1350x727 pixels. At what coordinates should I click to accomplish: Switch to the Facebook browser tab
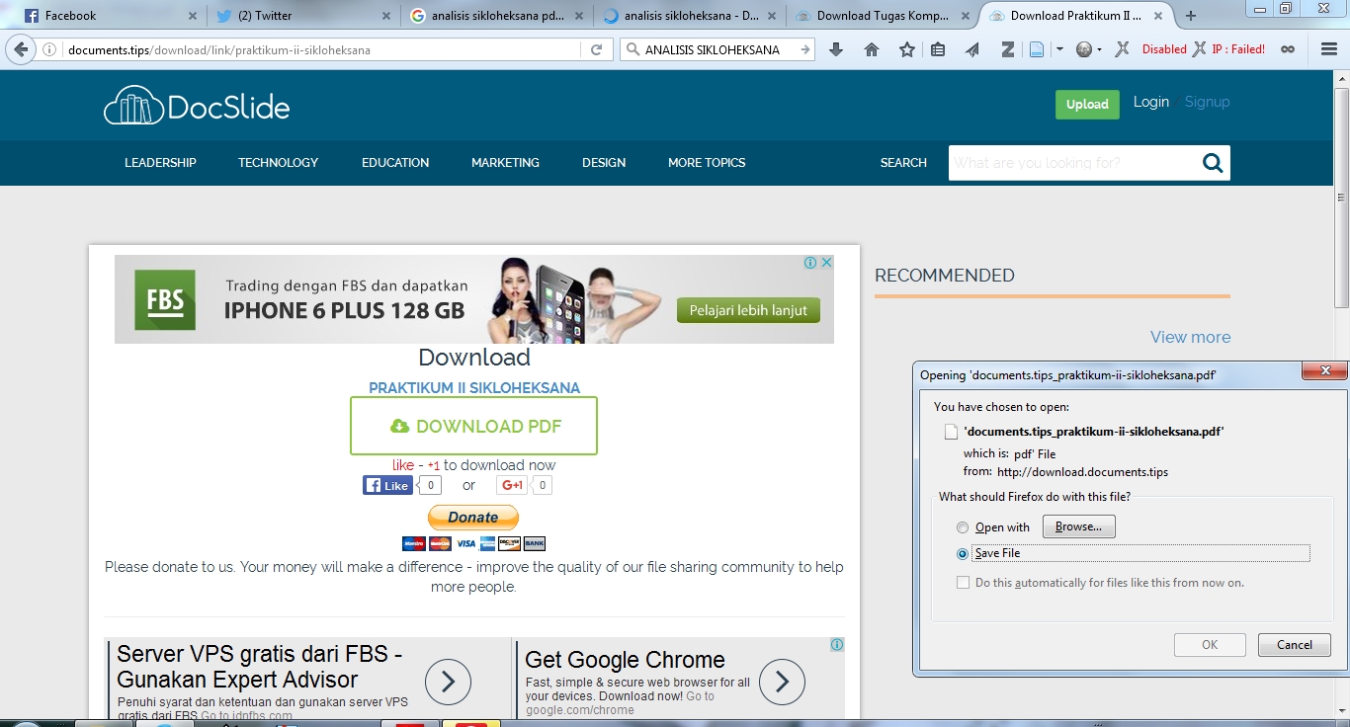coord(99,16)
